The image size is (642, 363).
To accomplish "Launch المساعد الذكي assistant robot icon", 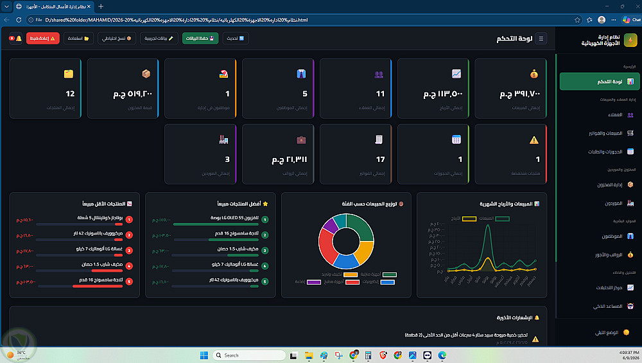I will tap(630, 306).
